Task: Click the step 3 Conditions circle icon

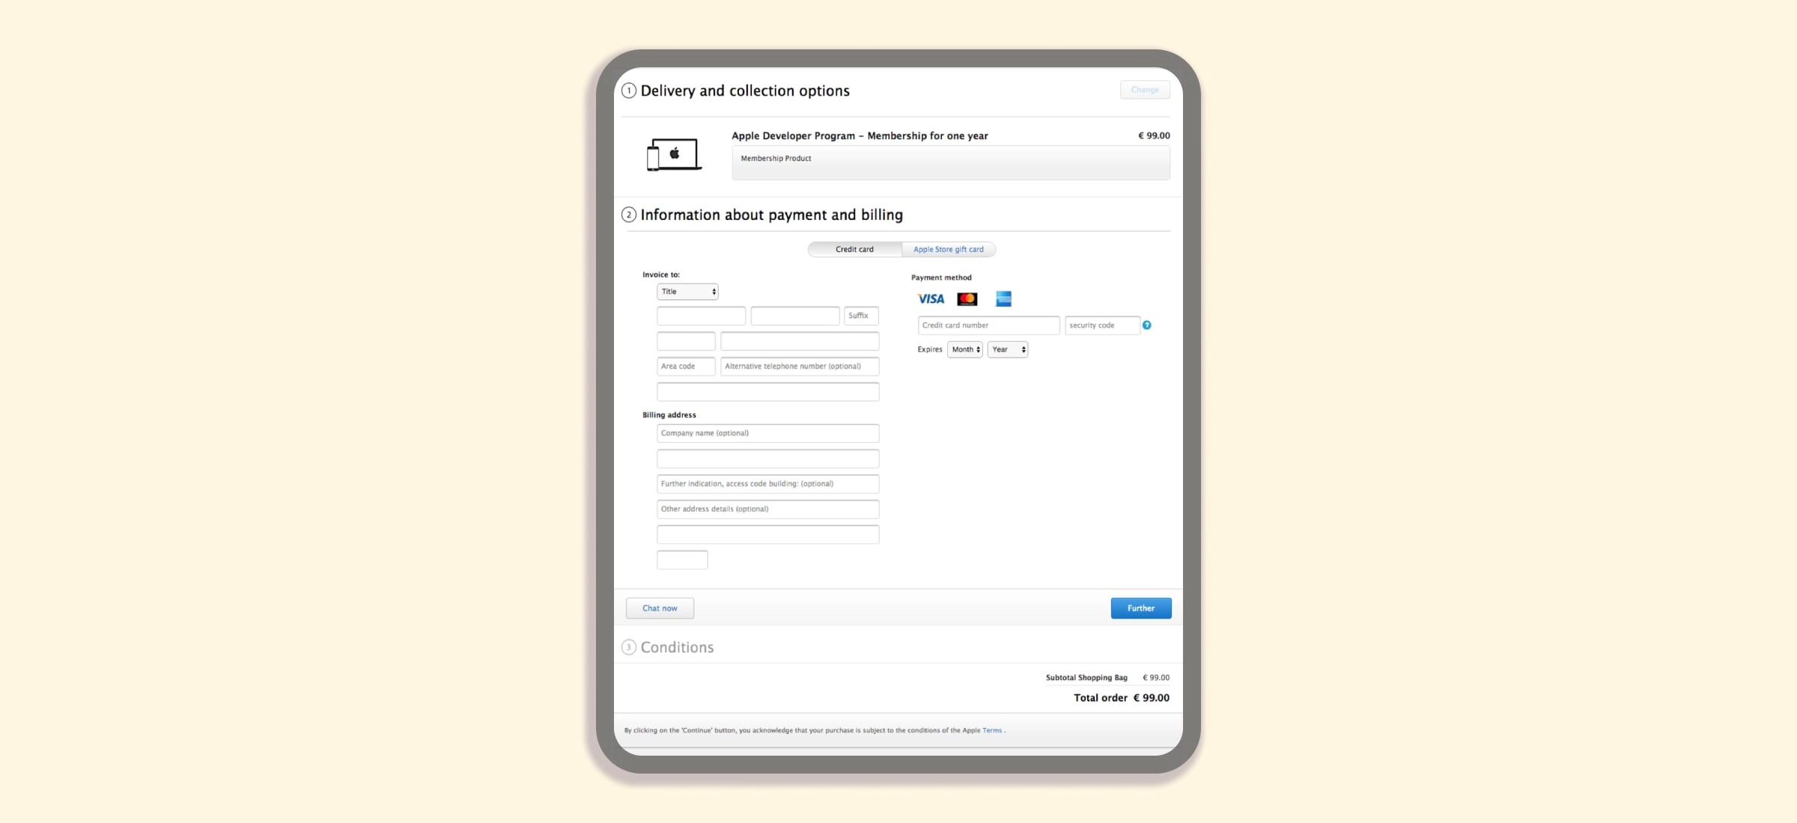Action: pyautogui.click(x=629, y=647)
